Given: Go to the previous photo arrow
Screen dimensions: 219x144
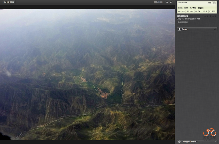Looking at the screenshot, I should [x=167, y=2].
